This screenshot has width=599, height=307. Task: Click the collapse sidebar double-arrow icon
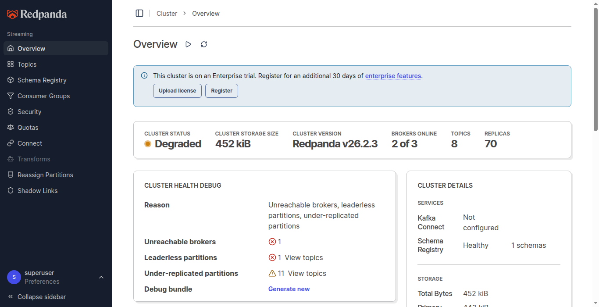(11, 297)
